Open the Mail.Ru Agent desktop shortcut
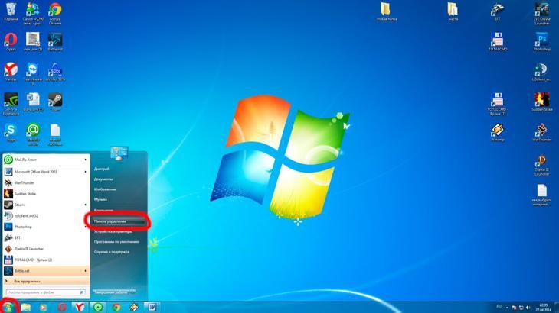559x313 pixels. 33,134
